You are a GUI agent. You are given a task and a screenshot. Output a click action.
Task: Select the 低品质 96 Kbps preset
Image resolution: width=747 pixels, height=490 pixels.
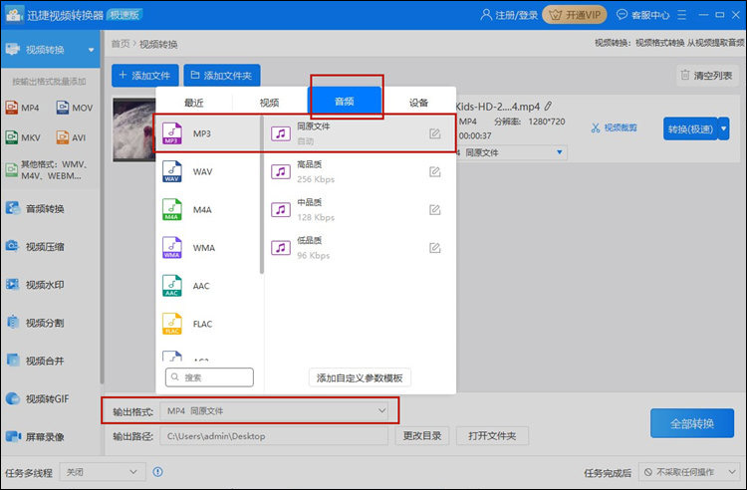click(360, 248)
